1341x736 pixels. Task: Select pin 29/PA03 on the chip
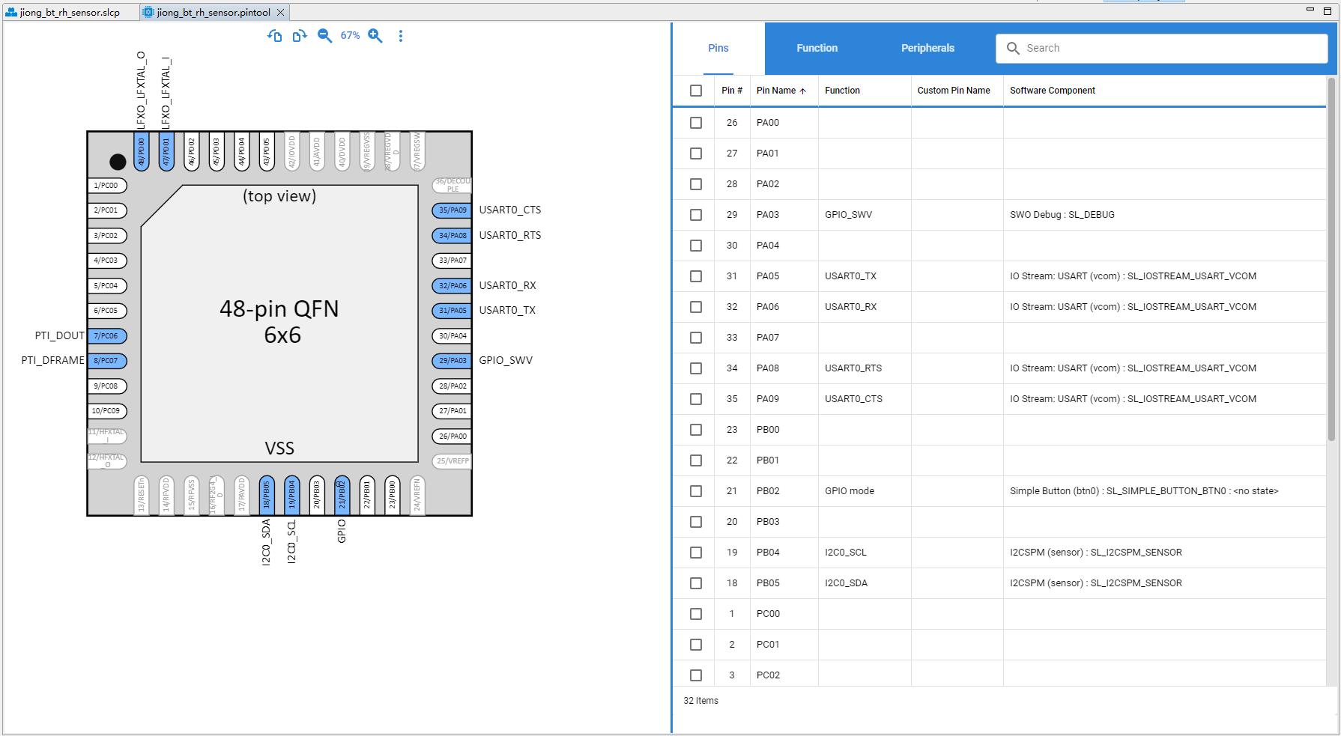click(x=452, y=361)
